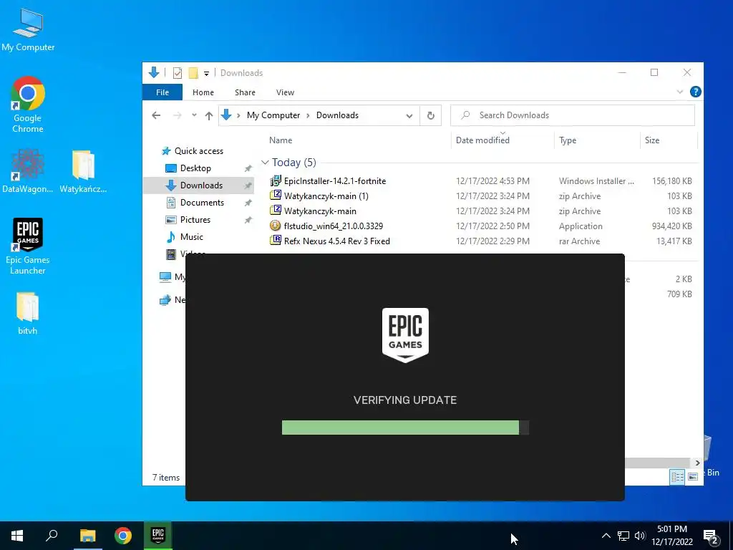The width and height of the screenshot is (733, 550).
Task: Switch to details view icon
Action: [677, 476]
